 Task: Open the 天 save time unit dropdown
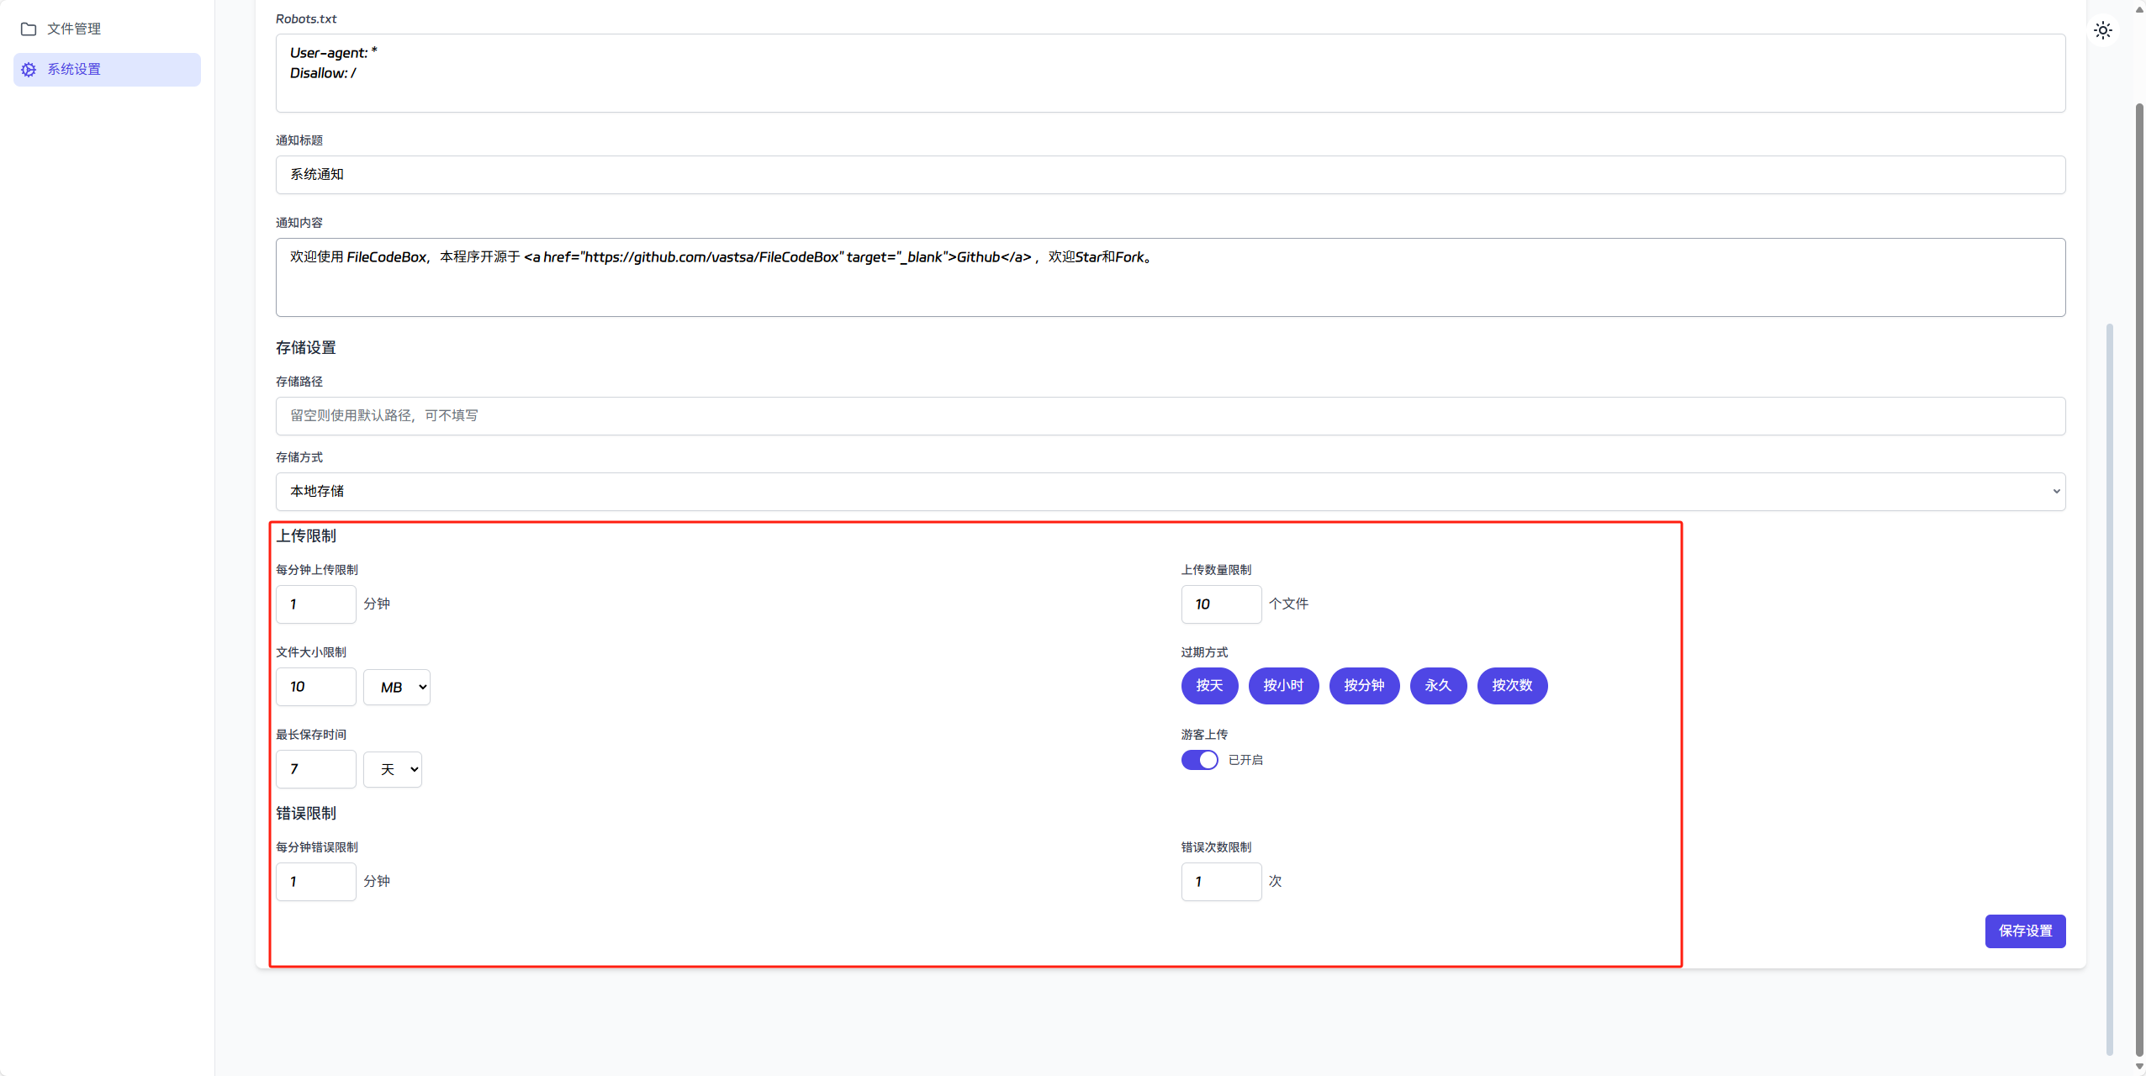[x=393, y=770]
